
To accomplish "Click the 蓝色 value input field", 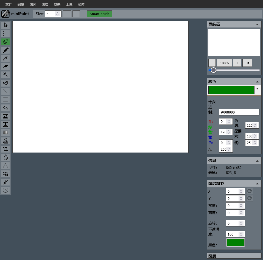I will 226,143.
